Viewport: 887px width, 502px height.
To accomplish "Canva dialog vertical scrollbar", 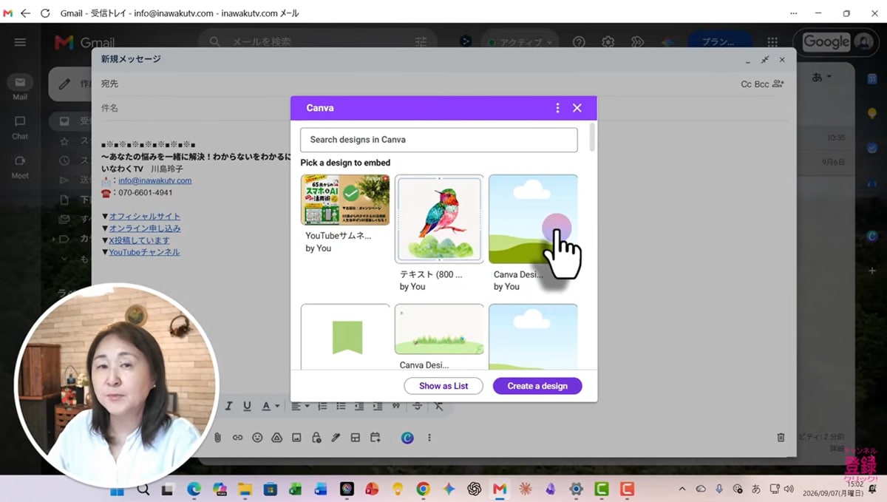I will coord(591,138).
